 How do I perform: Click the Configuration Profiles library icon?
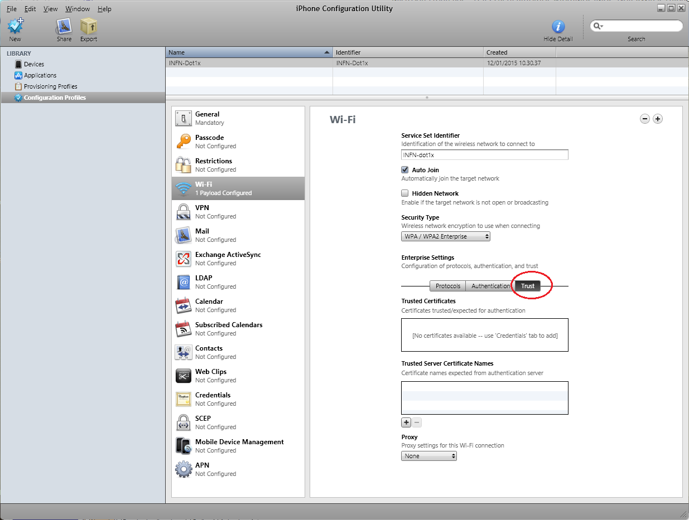click(18, 98)
